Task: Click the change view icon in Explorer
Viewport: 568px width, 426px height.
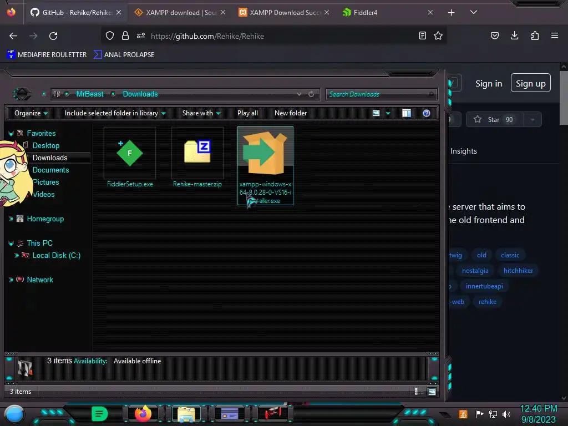Action: tap(376, 113)
